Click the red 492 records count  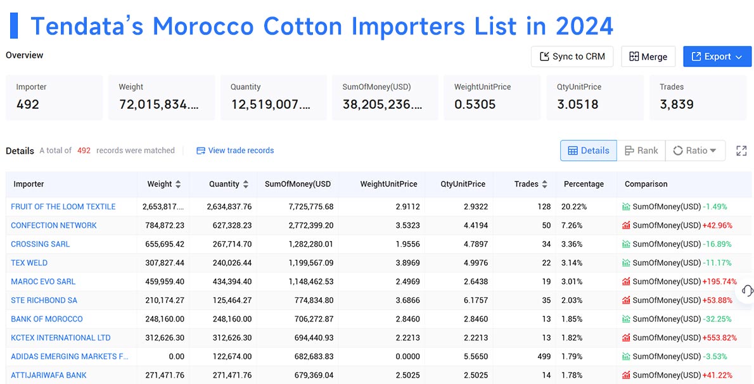pyautogui.click(x=84, y=150)
